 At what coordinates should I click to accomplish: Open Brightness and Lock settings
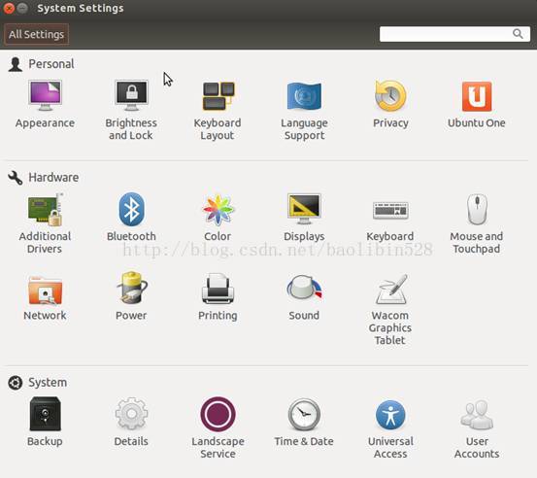coord(131,110)
